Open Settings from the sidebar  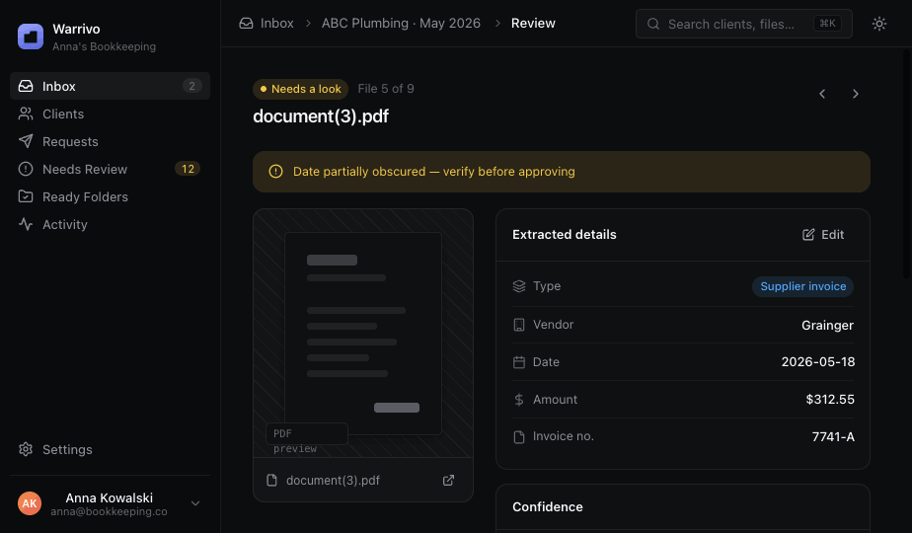110,449
